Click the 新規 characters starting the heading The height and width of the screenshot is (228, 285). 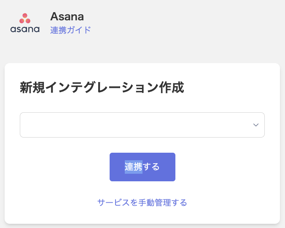pyautogui.click(x=32, y=87)
